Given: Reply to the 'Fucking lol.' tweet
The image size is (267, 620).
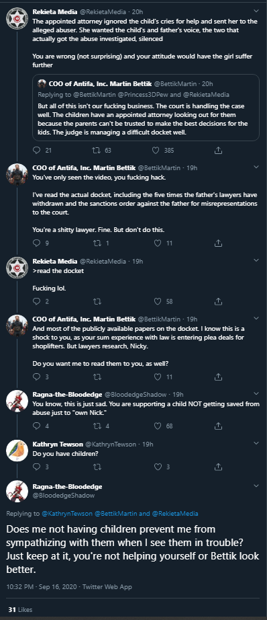Looking at the screenshot, I should click(x=37, y=302).
